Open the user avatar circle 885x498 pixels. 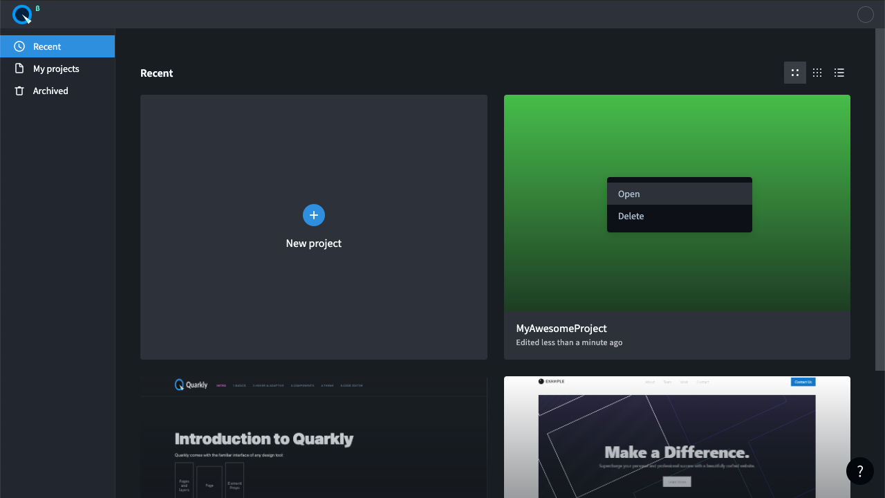(865, 15)
